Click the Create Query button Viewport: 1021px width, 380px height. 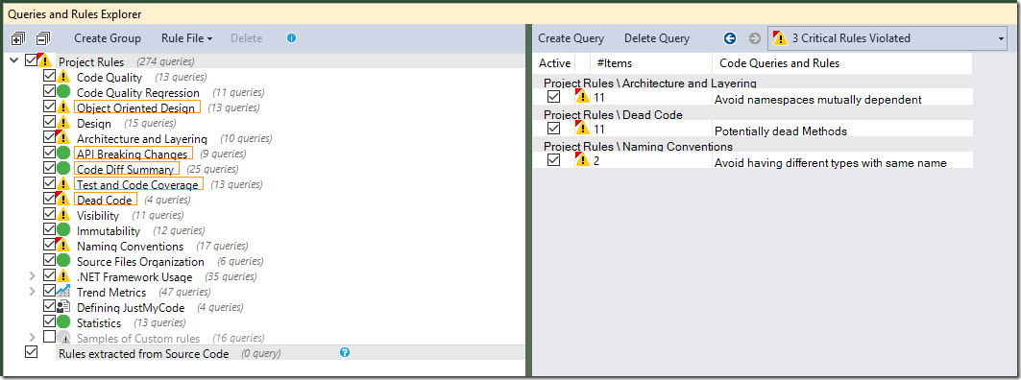pyautogui.click(x=571, y=38)
